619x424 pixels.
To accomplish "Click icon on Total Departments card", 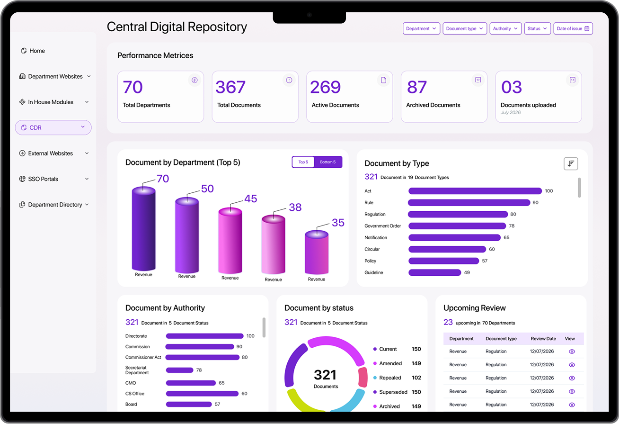I will coord(194,80).
